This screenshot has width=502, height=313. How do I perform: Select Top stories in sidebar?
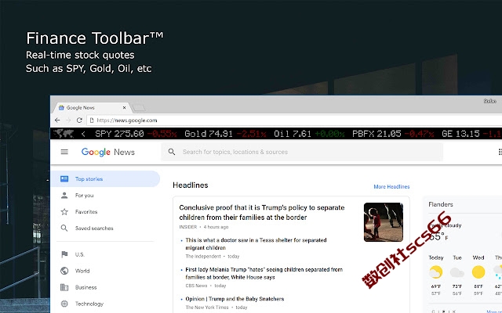[105, 179]
